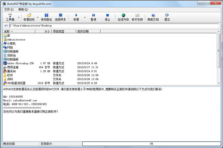Viewport: 223px width, 148px height.
Task: Select the 库 library item
Action: [x=7, y=36]
